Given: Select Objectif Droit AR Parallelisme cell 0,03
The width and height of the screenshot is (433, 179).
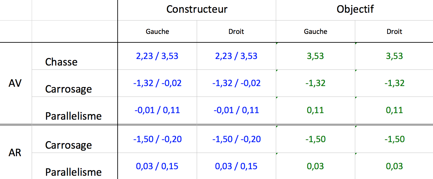Looking at the screenshot, I should tap(394, 166).
